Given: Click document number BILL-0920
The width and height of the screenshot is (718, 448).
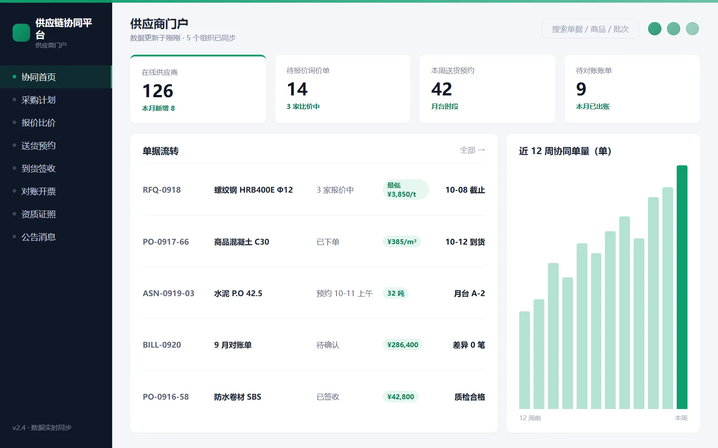Looking at the screenshot, I should (x=162, y=345).
